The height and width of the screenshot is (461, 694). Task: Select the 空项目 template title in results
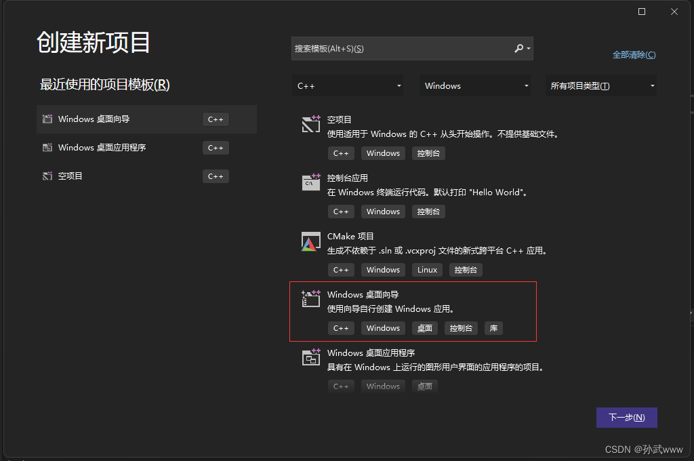coord(339,119)
